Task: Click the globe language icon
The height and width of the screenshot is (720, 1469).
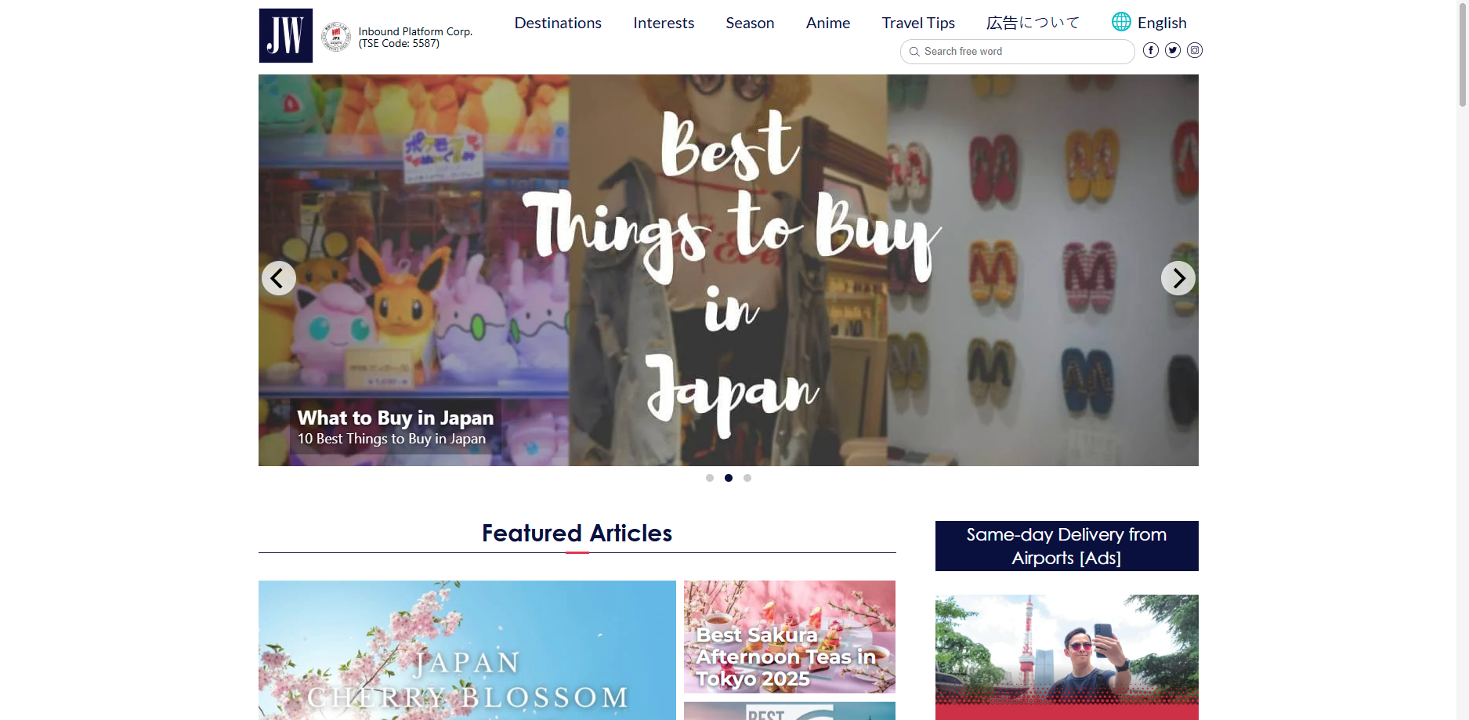Action: tap(1121, 22)
